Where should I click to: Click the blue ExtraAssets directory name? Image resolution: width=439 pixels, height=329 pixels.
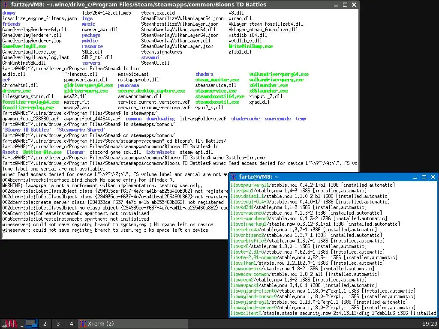tap(160, 152)
